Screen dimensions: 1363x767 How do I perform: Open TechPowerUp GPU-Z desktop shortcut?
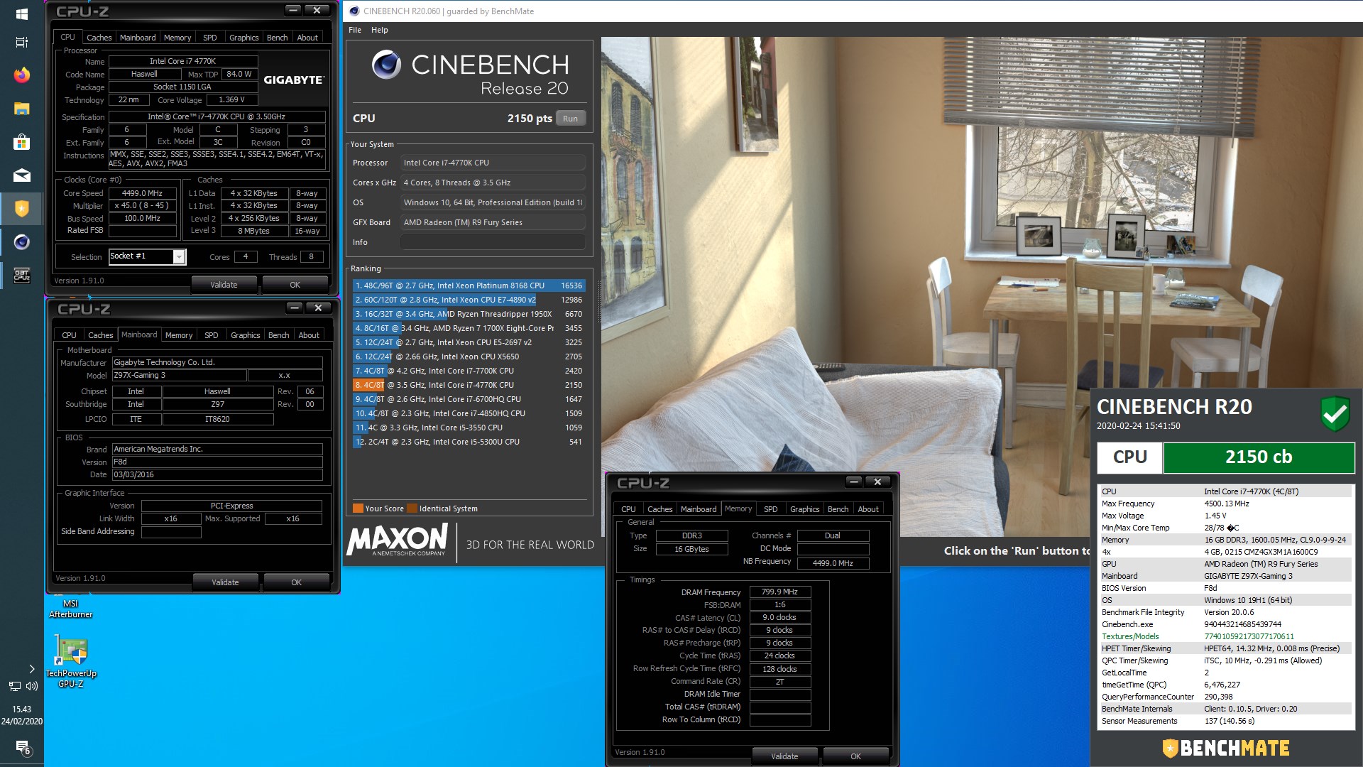point(71,661)
